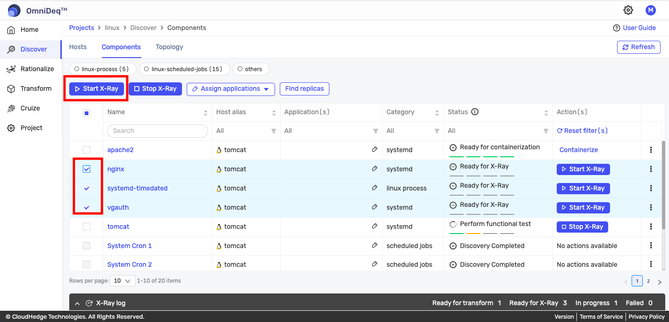Open settings gear icon in header
Screen dimensions: 669x322
(628, 10)
